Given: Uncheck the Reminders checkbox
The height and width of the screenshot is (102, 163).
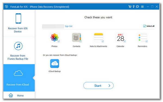Looking at the screenshot, I should point(147,41).
